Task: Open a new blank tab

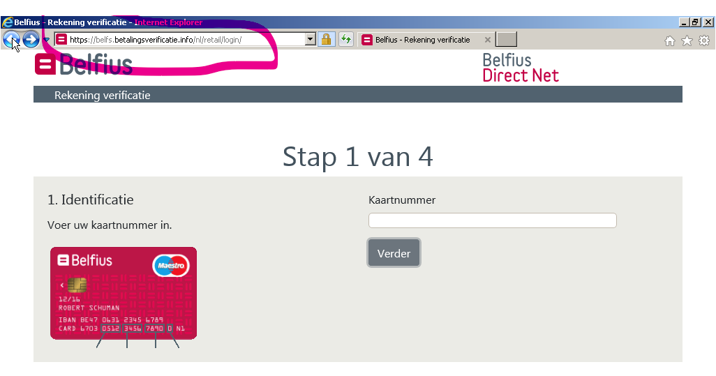Action: point(507,40)
